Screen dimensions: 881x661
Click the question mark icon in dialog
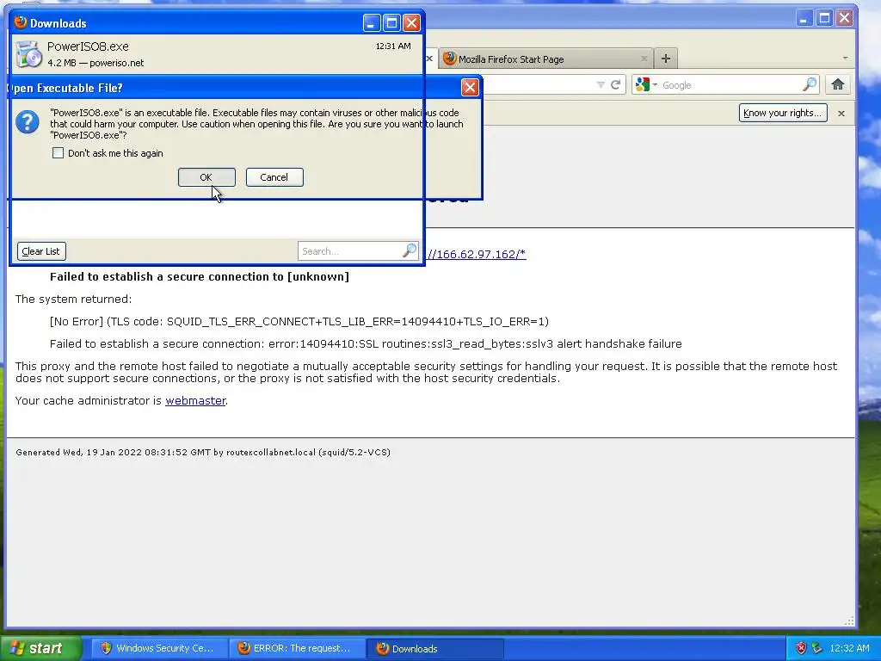27,122
